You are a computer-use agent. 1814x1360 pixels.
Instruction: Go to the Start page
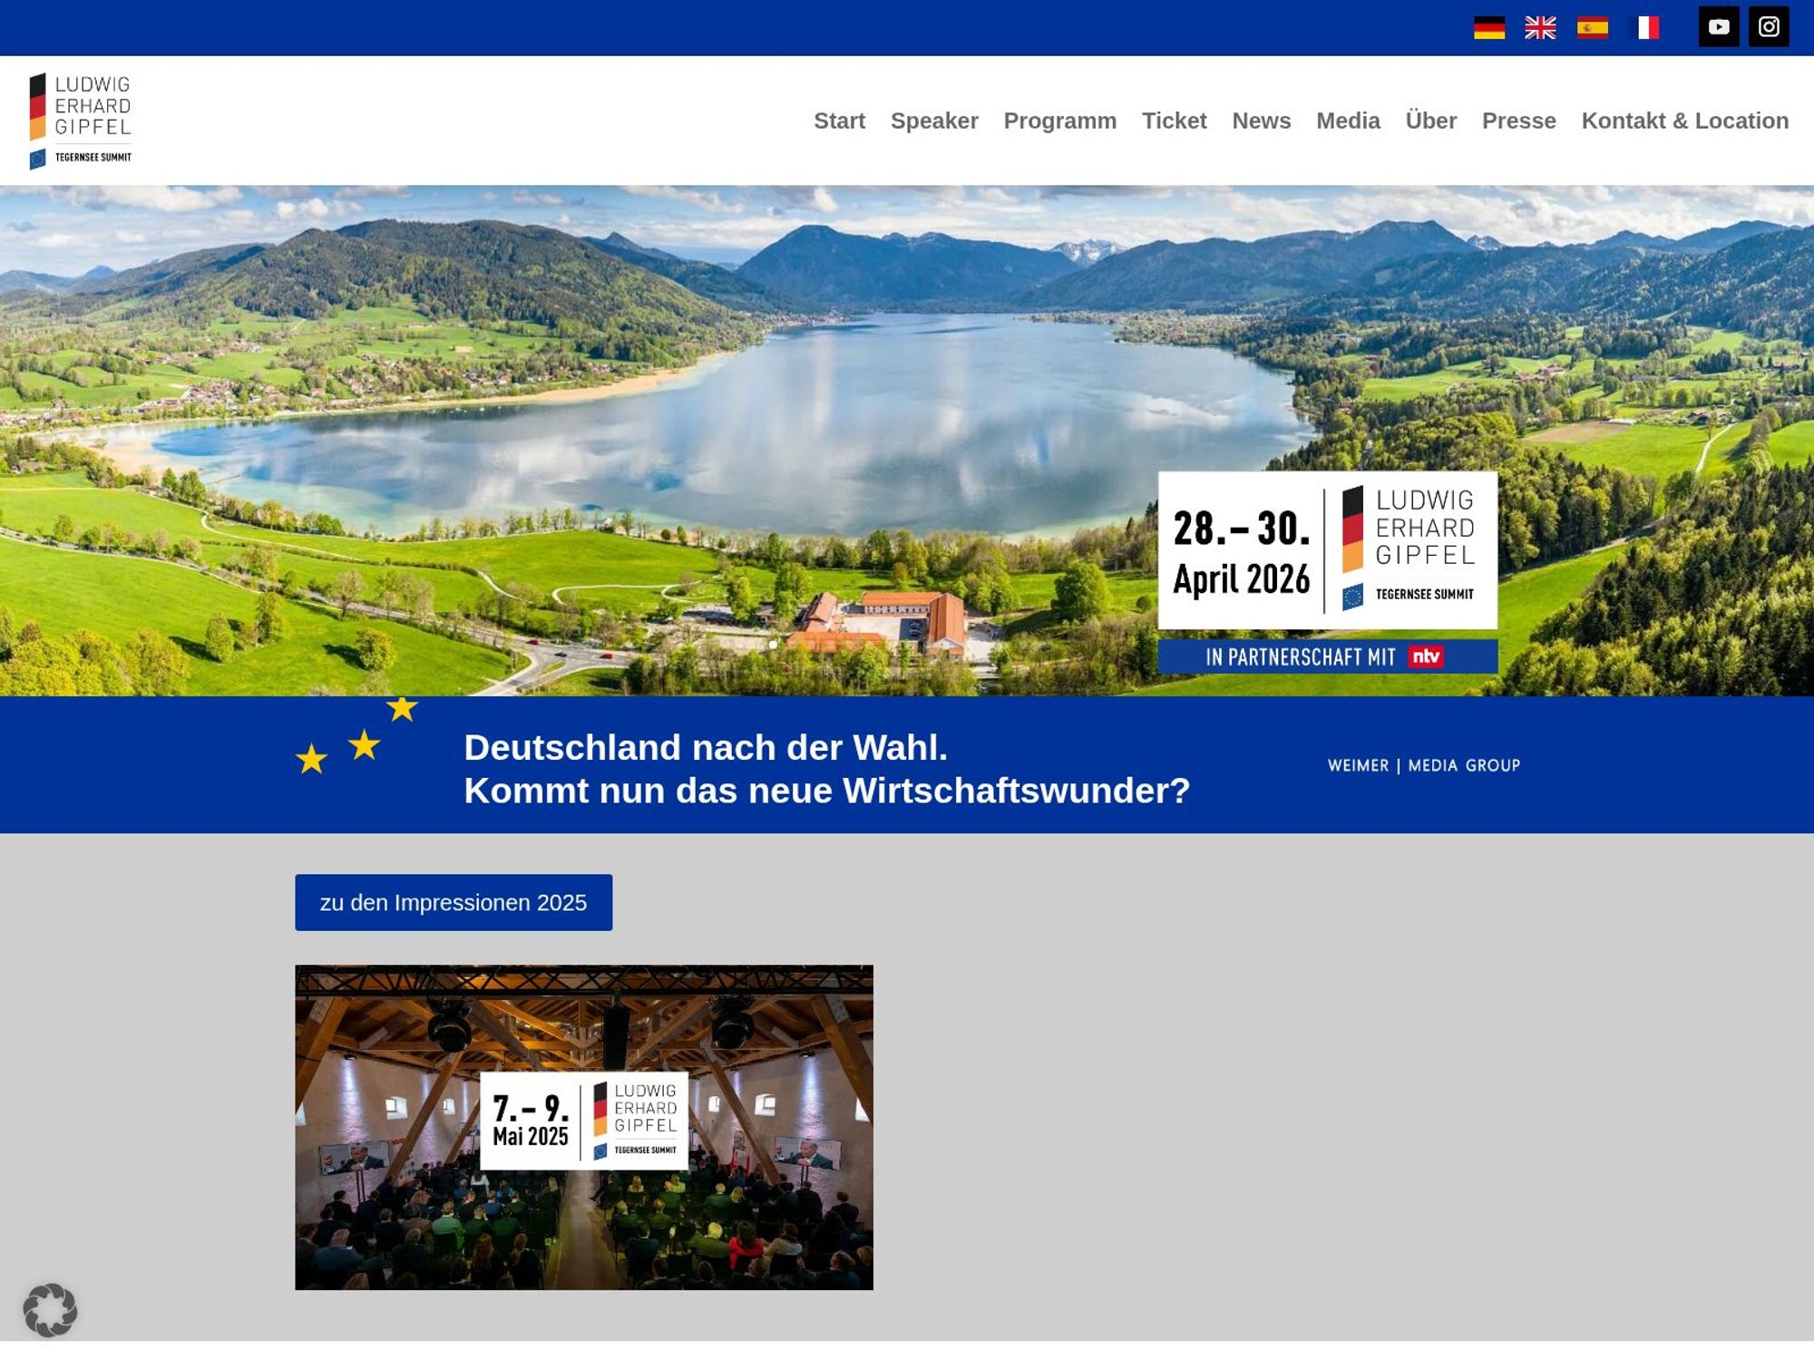pyautogui.click(x=839, y=121)
